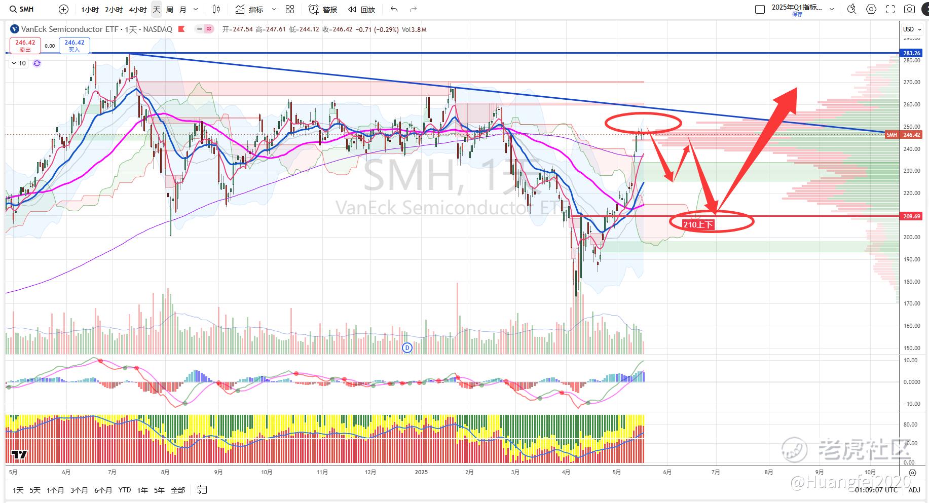
Task: Select the 周 (weekly) timeframe
Action: pyautogui.click(x=169, y=10)
